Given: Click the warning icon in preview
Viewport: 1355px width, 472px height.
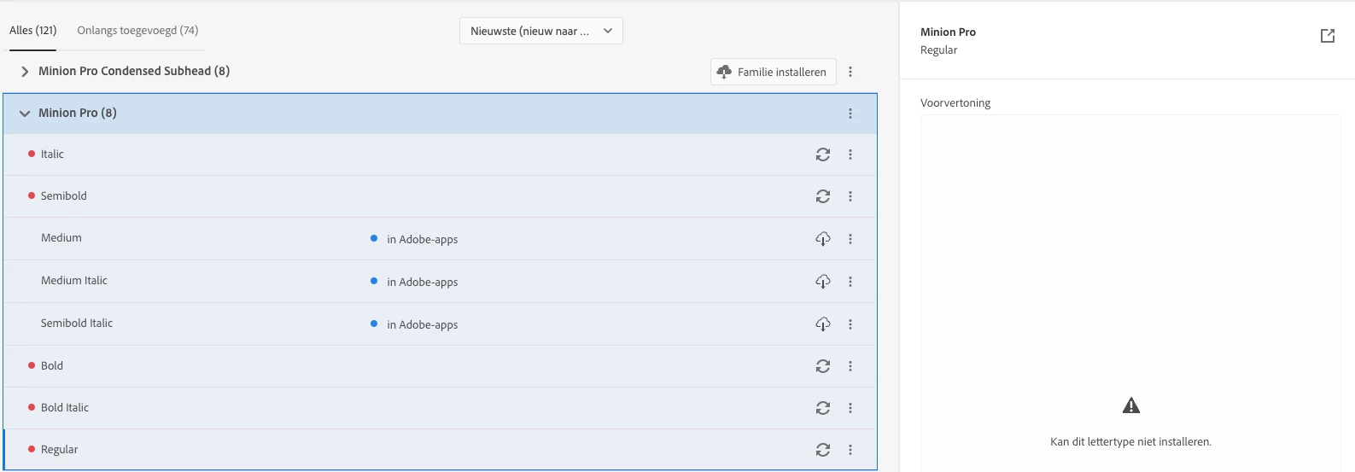Looking at the screenshot, I should pos(1131,405).
